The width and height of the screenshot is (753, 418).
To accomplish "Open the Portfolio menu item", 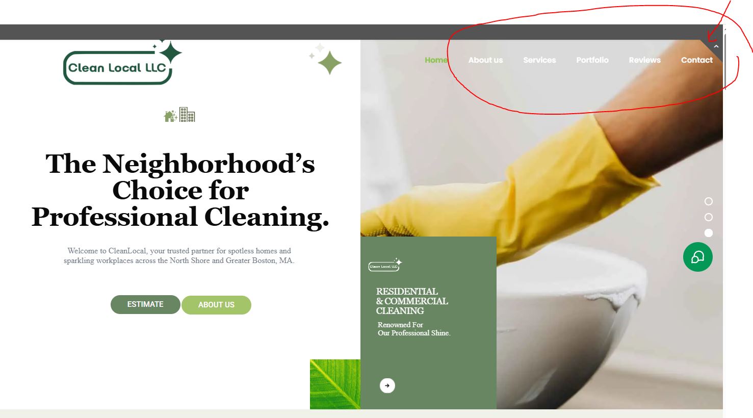I will [592, 60].
